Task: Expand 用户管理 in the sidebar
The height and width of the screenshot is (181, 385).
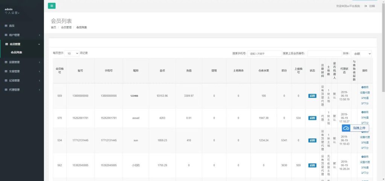Action: tap(22, 35)
